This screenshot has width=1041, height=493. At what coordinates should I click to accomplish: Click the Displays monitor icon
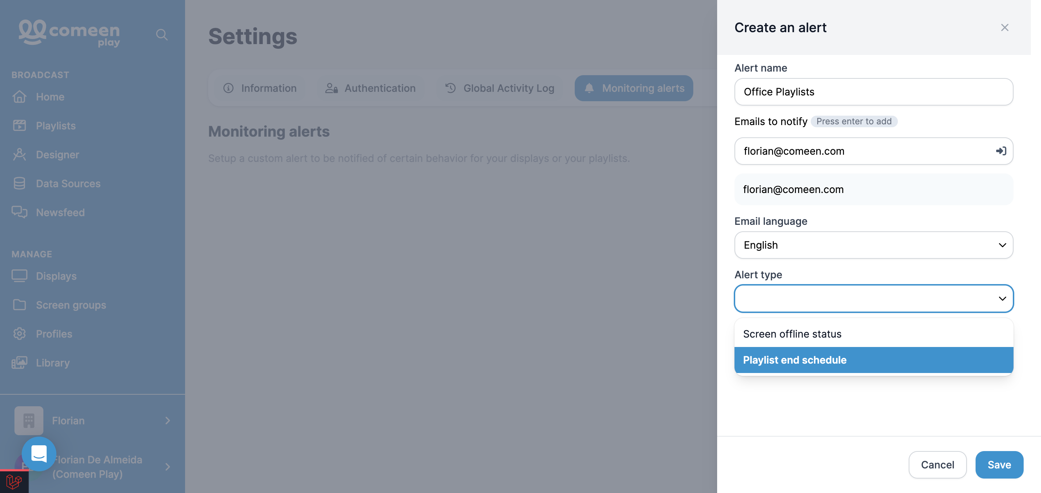pos(20,276)
